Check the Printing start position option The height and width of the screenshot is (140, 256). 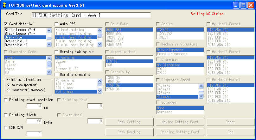click(6, 100)
